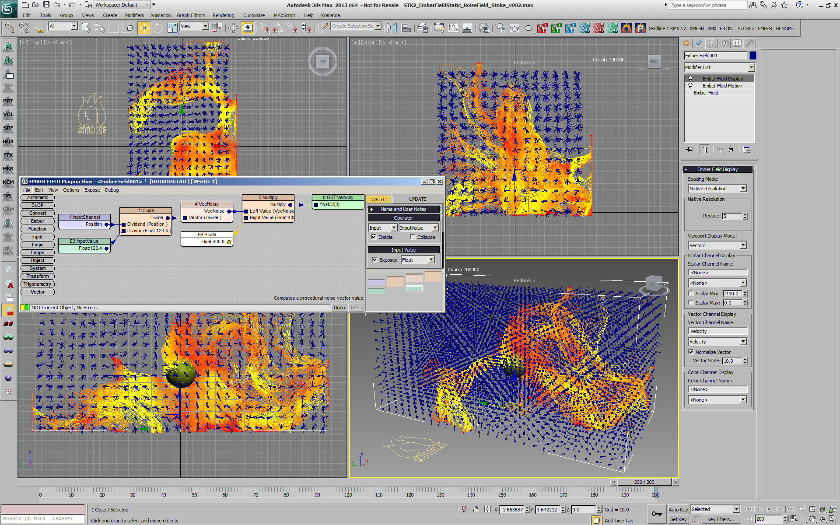The image size is (840, 525).
Task: Enable the Scalar Min checkbox
Action: [691, 294]
